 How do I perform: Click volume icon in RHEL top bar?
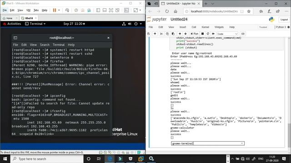[130, 24]
